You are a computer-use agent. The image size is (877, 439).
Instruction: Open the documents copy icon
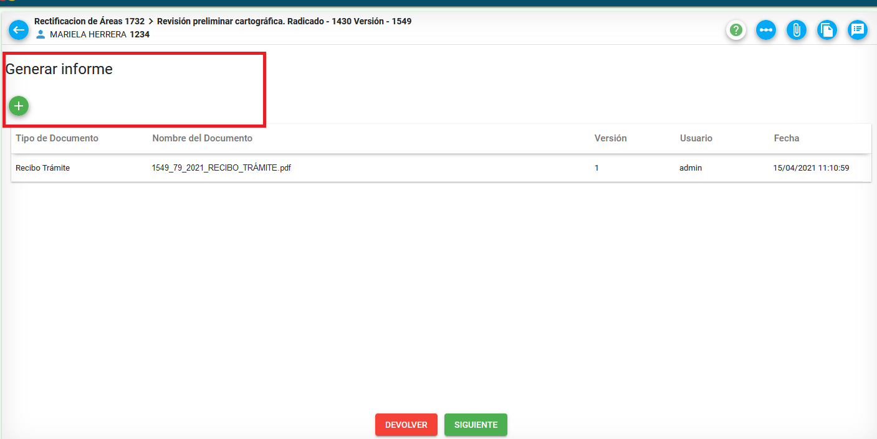[827, 30]
